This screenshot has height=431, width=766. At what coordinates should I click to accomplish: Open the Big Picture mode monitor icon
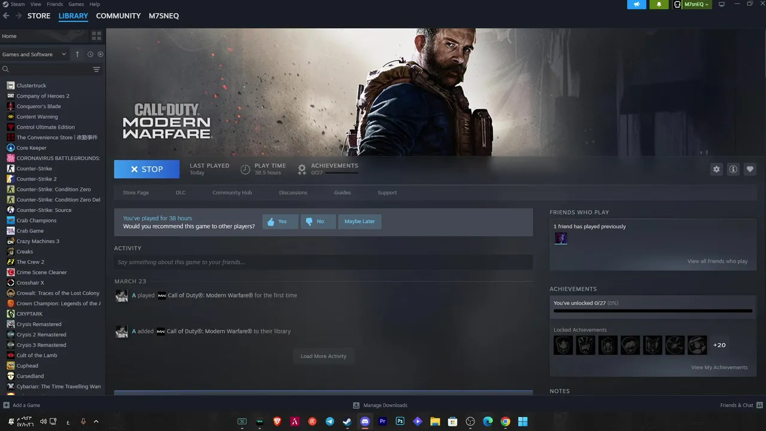pos(722,4)
